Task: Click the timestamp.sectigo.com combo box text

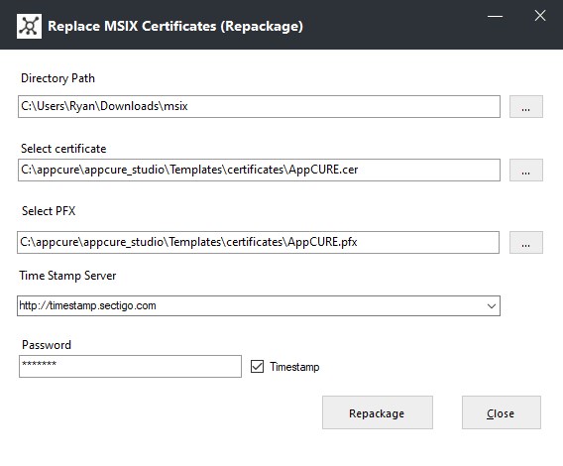Action: 87,305
